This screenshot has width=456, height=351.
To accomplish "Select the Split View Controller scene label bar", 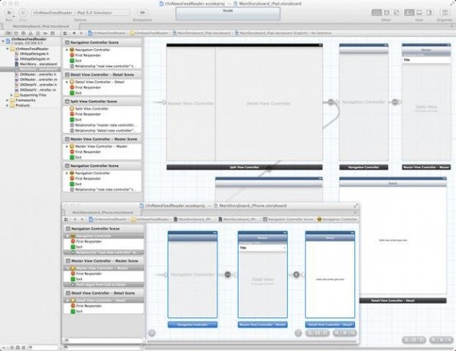I will click(244, 167).
